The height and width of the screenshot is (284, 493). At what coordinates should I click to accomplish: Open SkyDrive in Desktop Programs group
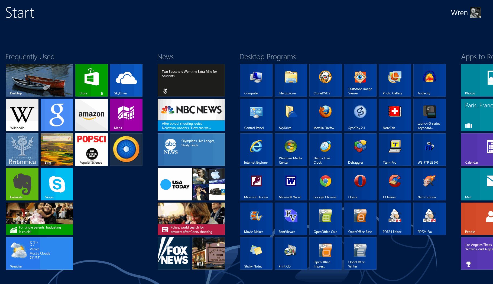[291, 115]
